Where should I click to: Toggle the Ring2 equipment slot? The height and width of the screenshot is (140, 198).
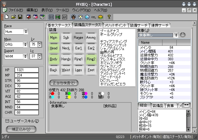tap(91, 59)
